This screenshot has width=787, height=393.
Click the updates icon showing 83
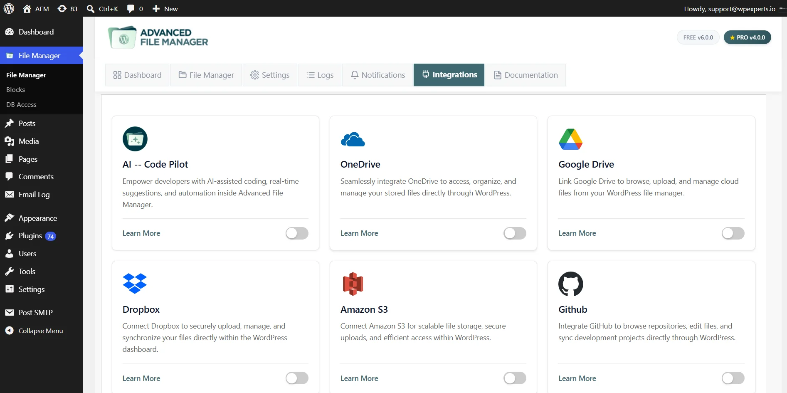62,9
